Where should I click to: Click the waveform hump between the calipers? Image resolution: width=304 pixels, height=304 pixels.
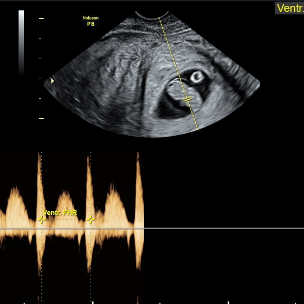pos(65,205)
